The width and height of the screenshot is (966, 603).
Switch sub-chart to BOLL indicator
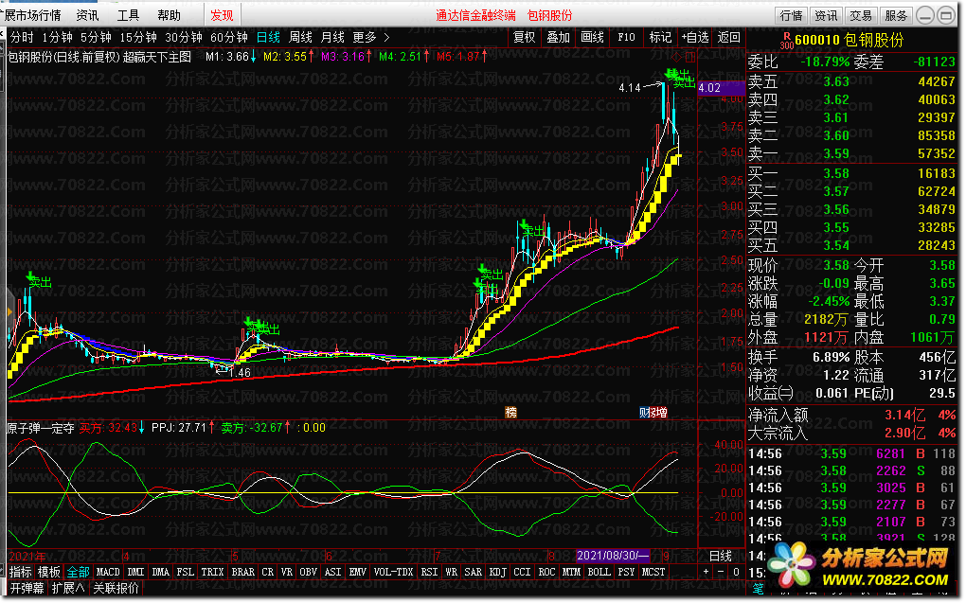(x=599, y=572)
